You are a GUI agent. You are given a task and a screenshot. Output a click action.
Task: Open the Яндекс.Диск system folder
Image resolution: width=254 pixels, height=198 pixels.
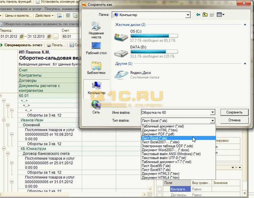click(141, 72)
